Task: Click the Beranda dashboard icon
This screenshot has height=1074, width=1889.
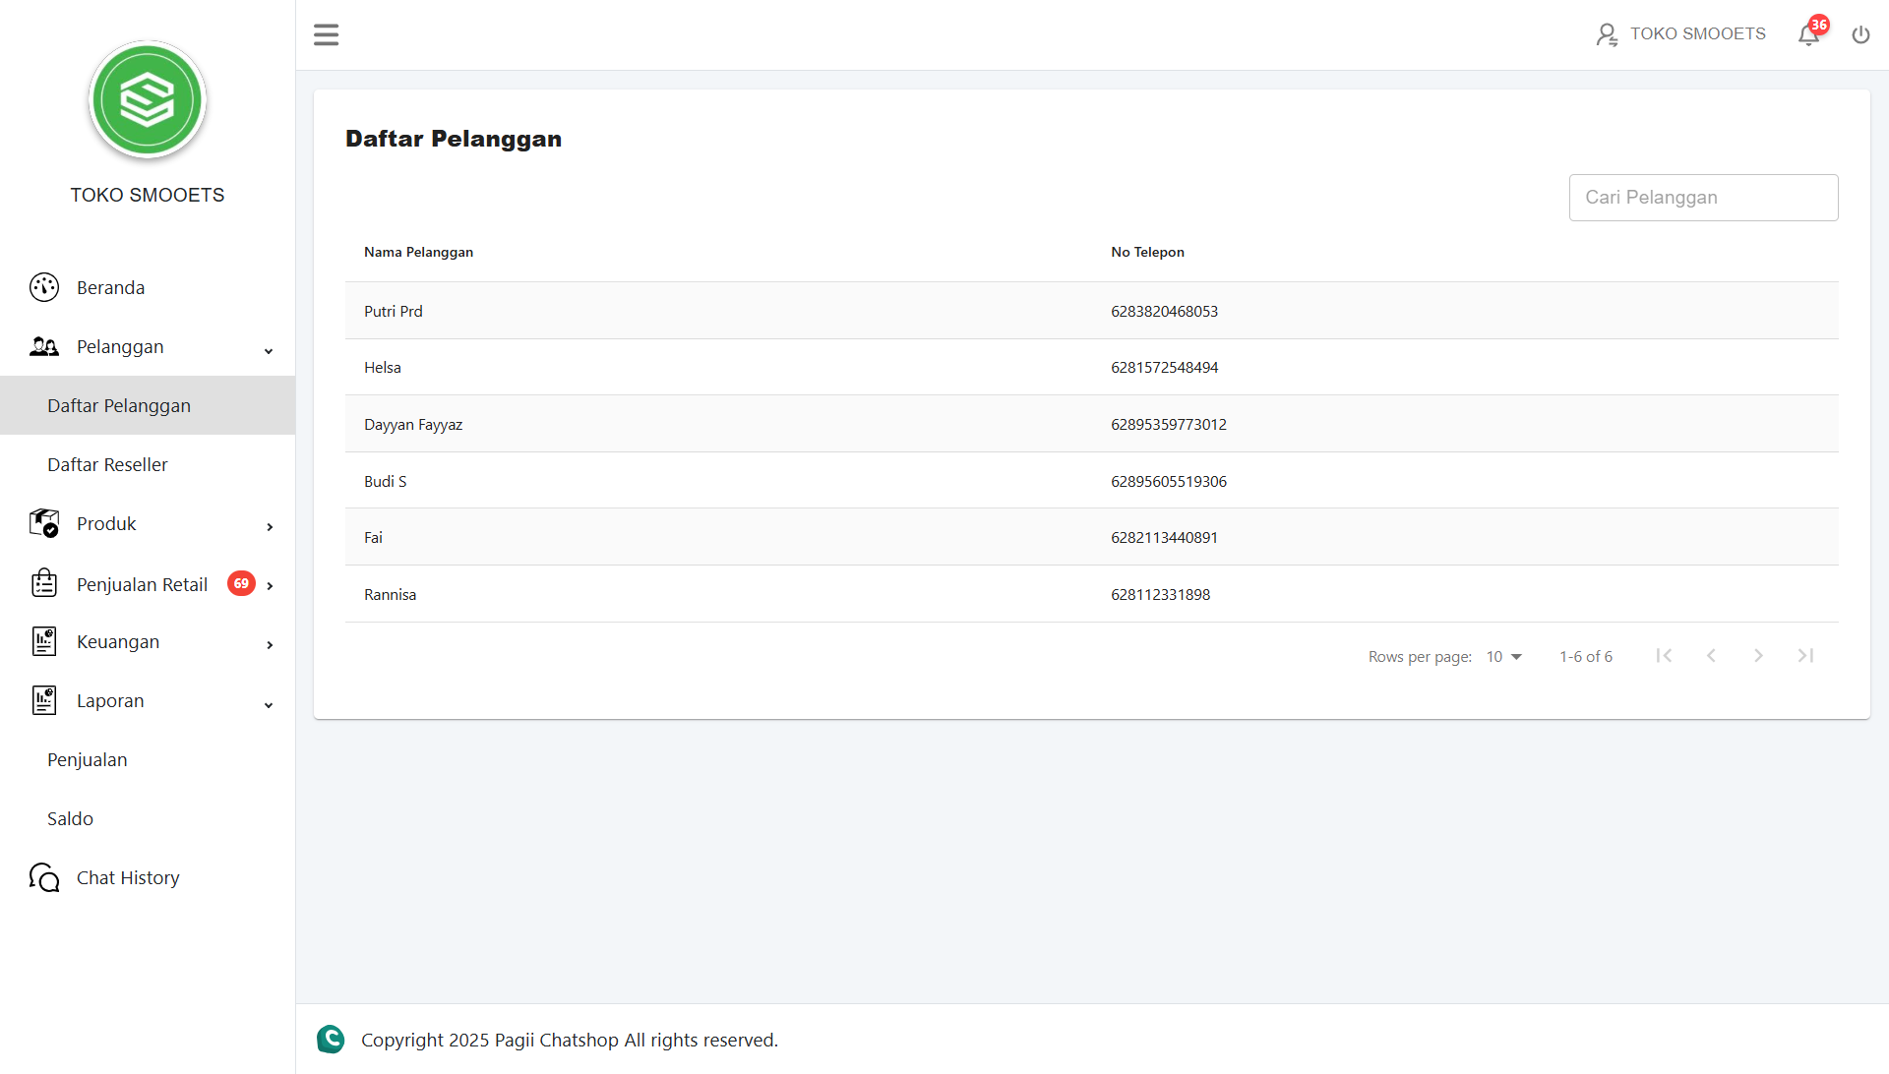Action: (44, 287)
